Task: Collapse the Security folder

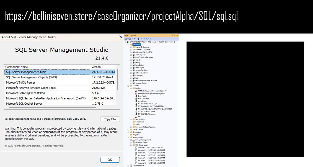Action: (x=128, y=86)
